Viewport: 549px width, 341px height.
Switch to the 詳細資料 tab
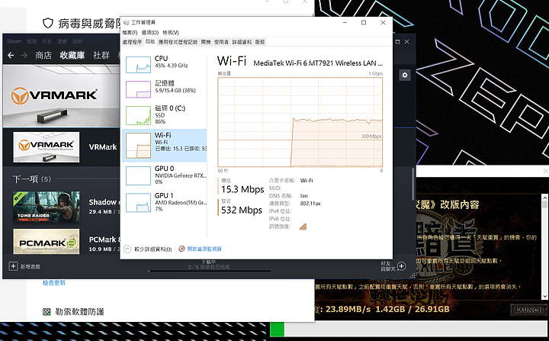pos(242,42)
